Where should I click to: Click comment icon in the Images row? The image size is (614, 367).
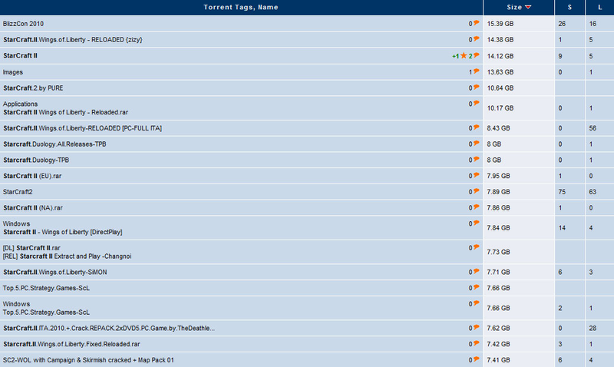point(476,71)
